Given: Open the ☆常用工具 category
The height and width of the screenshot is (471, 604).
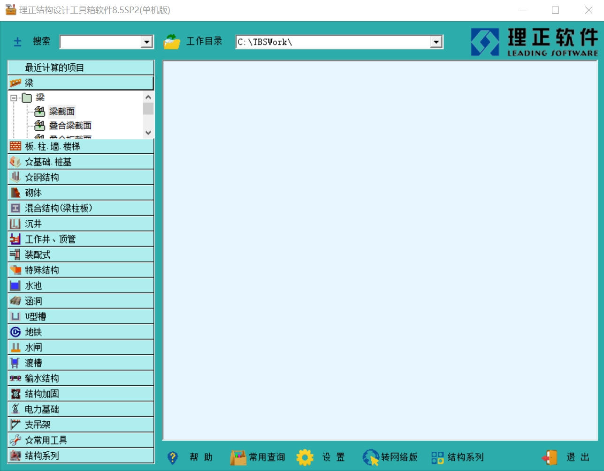Looking at the screenshot, I should click(x=81, y=440).
